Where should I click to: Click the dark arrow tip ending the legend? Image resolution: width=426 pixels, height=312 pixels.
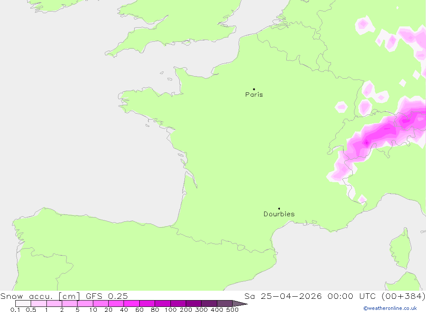tap(240, 303)
